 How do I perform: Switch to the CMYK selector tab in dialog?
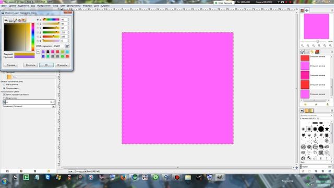(11, 20)
